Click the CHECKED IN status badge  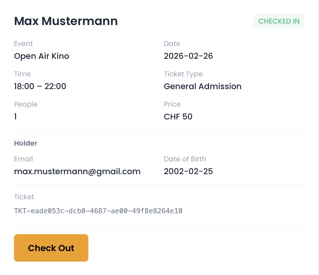[x=279, y=21]
